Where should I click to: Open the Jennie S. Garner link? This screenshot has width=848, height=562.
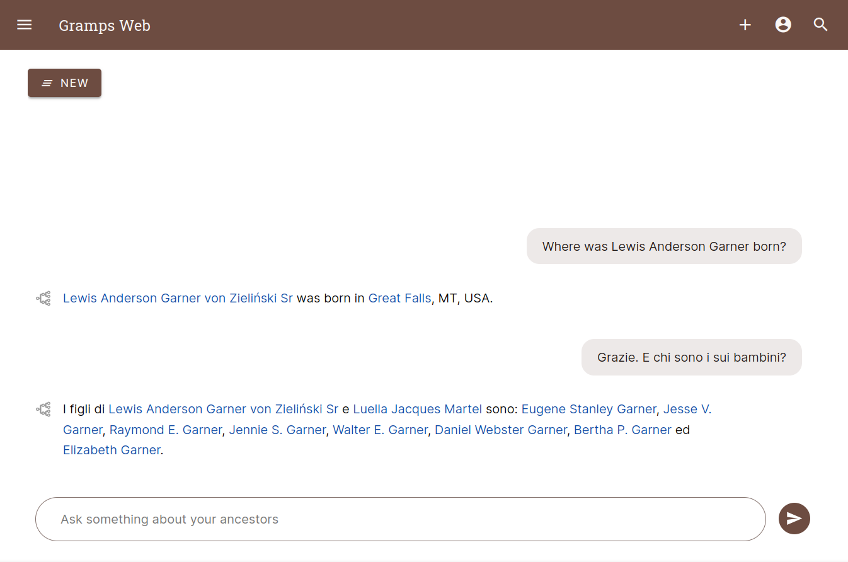pos(277,430)
